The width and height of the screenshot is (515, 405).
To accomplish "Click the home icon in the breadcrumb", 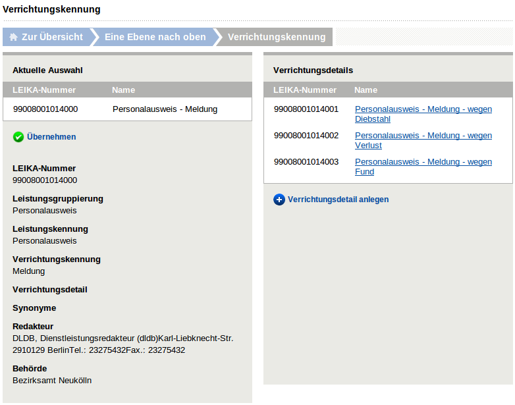I will click(13, 37).
